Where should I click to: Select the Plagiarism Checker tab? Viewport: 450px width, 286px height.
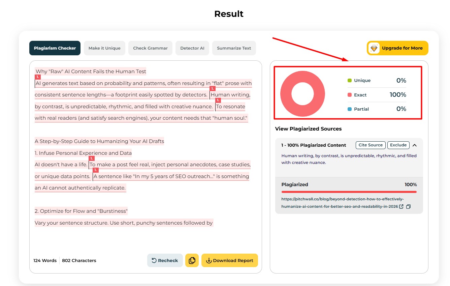pyautogui.click(x=55, y=48)
